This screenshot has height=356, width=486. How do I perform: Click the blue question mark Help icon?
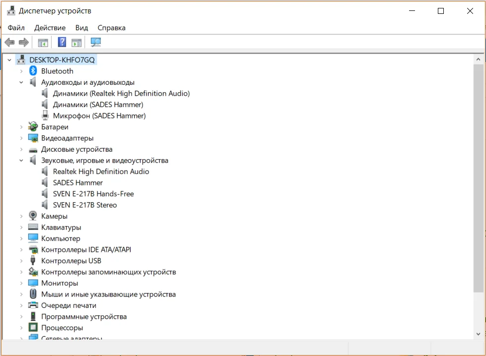[62, 43]
